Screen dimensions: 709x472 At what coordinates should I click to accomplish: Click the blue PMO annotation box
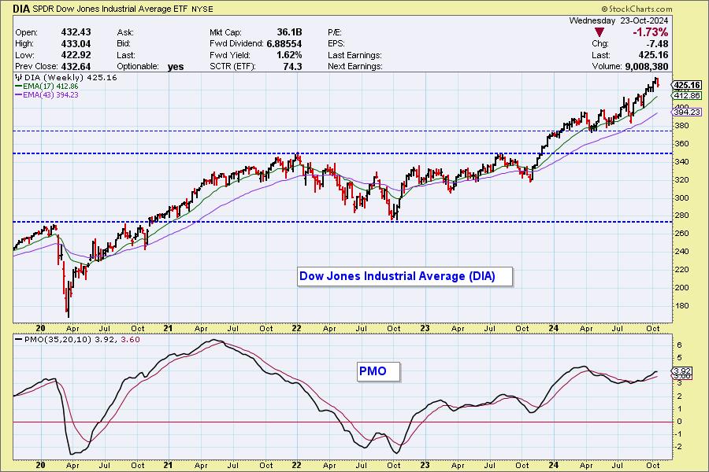point(378,372)
